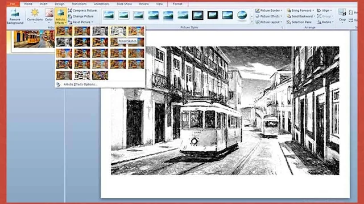Apply the Film Grain artistic effect

tap(100, 53)
